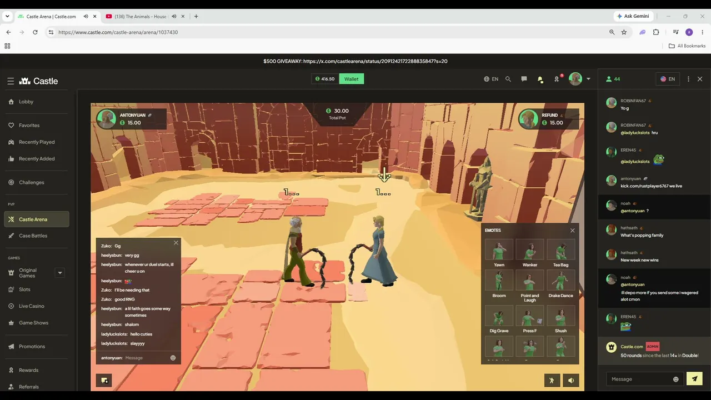The image size is (711, 400).
Task: Open emoji picker in duel chat
Action: coord(173,358)
